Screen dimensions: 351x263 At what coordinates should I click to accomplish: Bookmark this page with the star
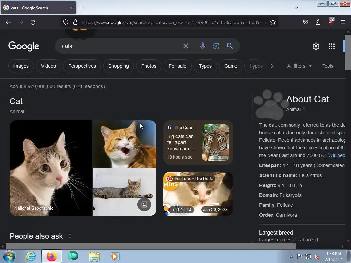click(273, 22)
